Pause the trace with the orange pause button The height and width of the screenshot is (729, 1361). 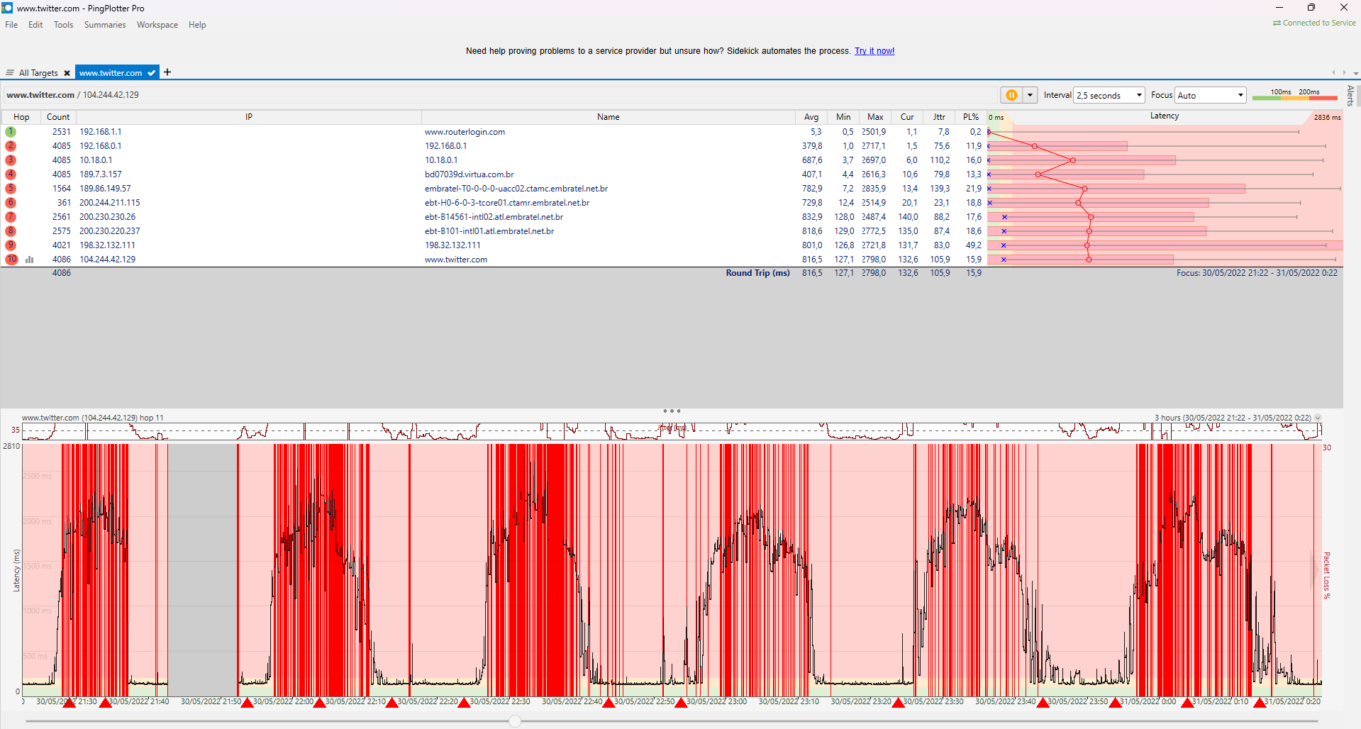click(x=1011, y=95)
